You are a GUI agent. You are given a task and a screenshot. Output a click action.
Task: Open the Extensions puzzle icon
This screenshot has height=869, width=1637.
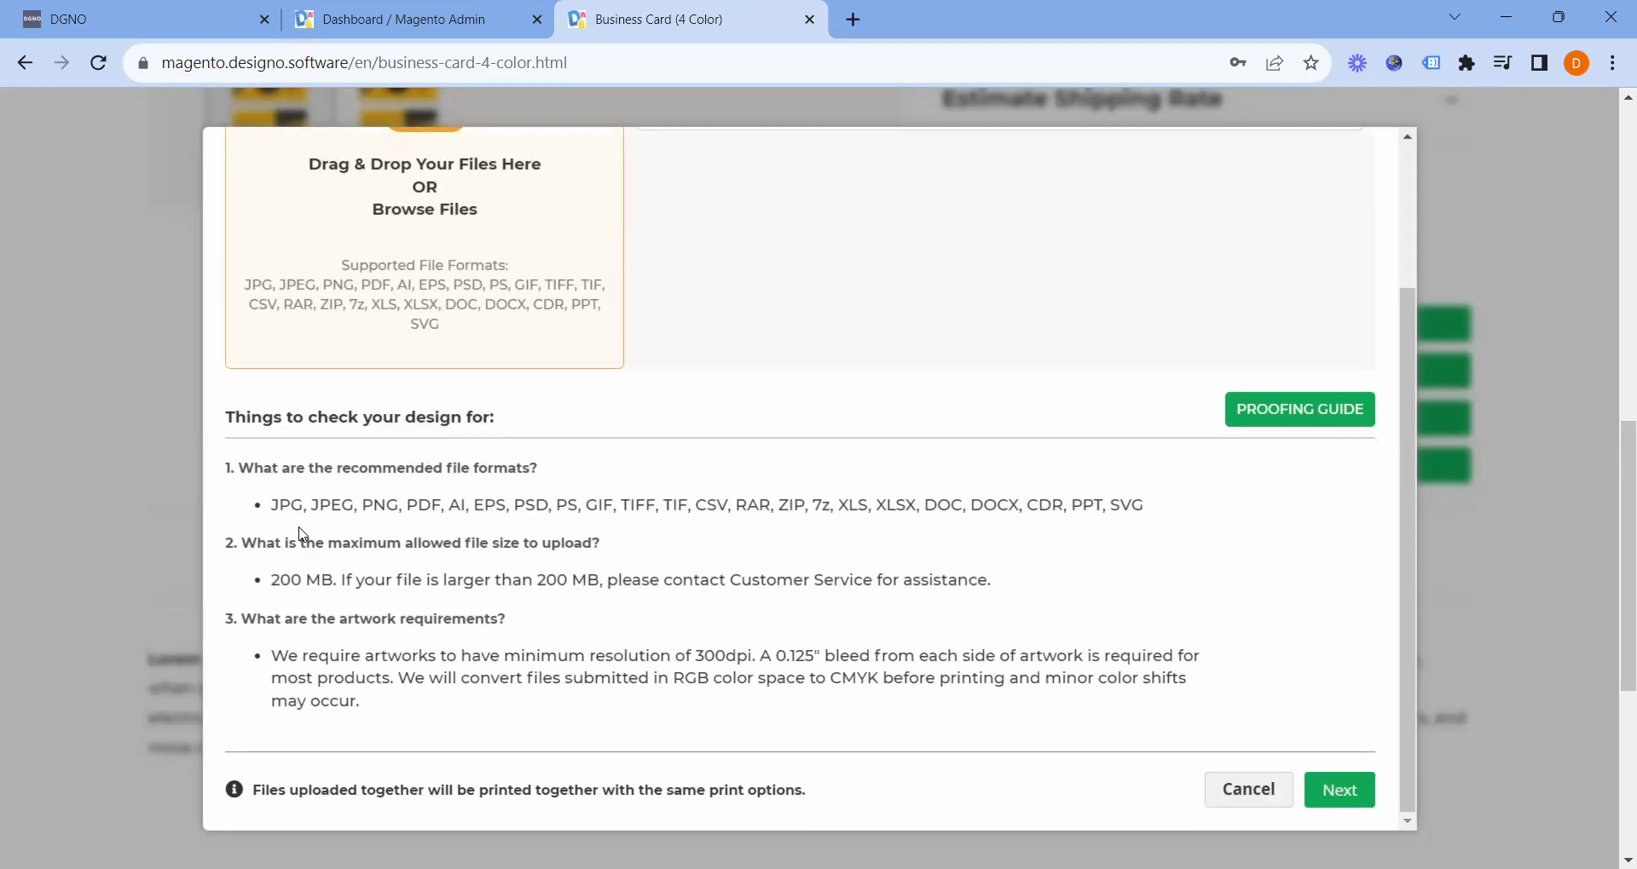click(1466, 63)
